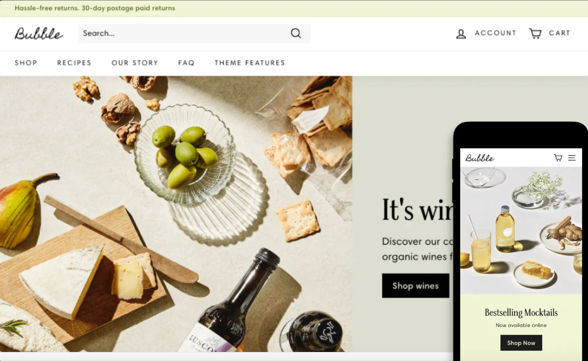
Task: Click the magnifying glass search icon
Action: (296, 33)
